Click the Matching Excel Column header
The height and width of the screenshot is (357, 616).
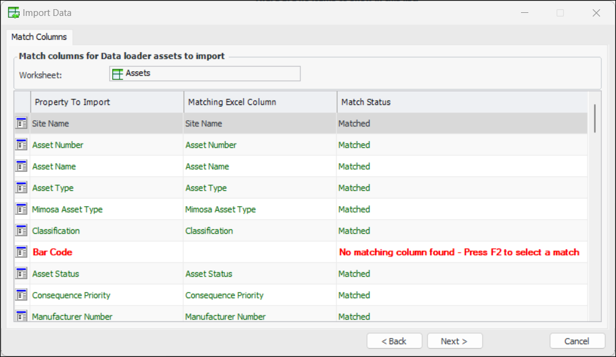[x=260, y=102]
